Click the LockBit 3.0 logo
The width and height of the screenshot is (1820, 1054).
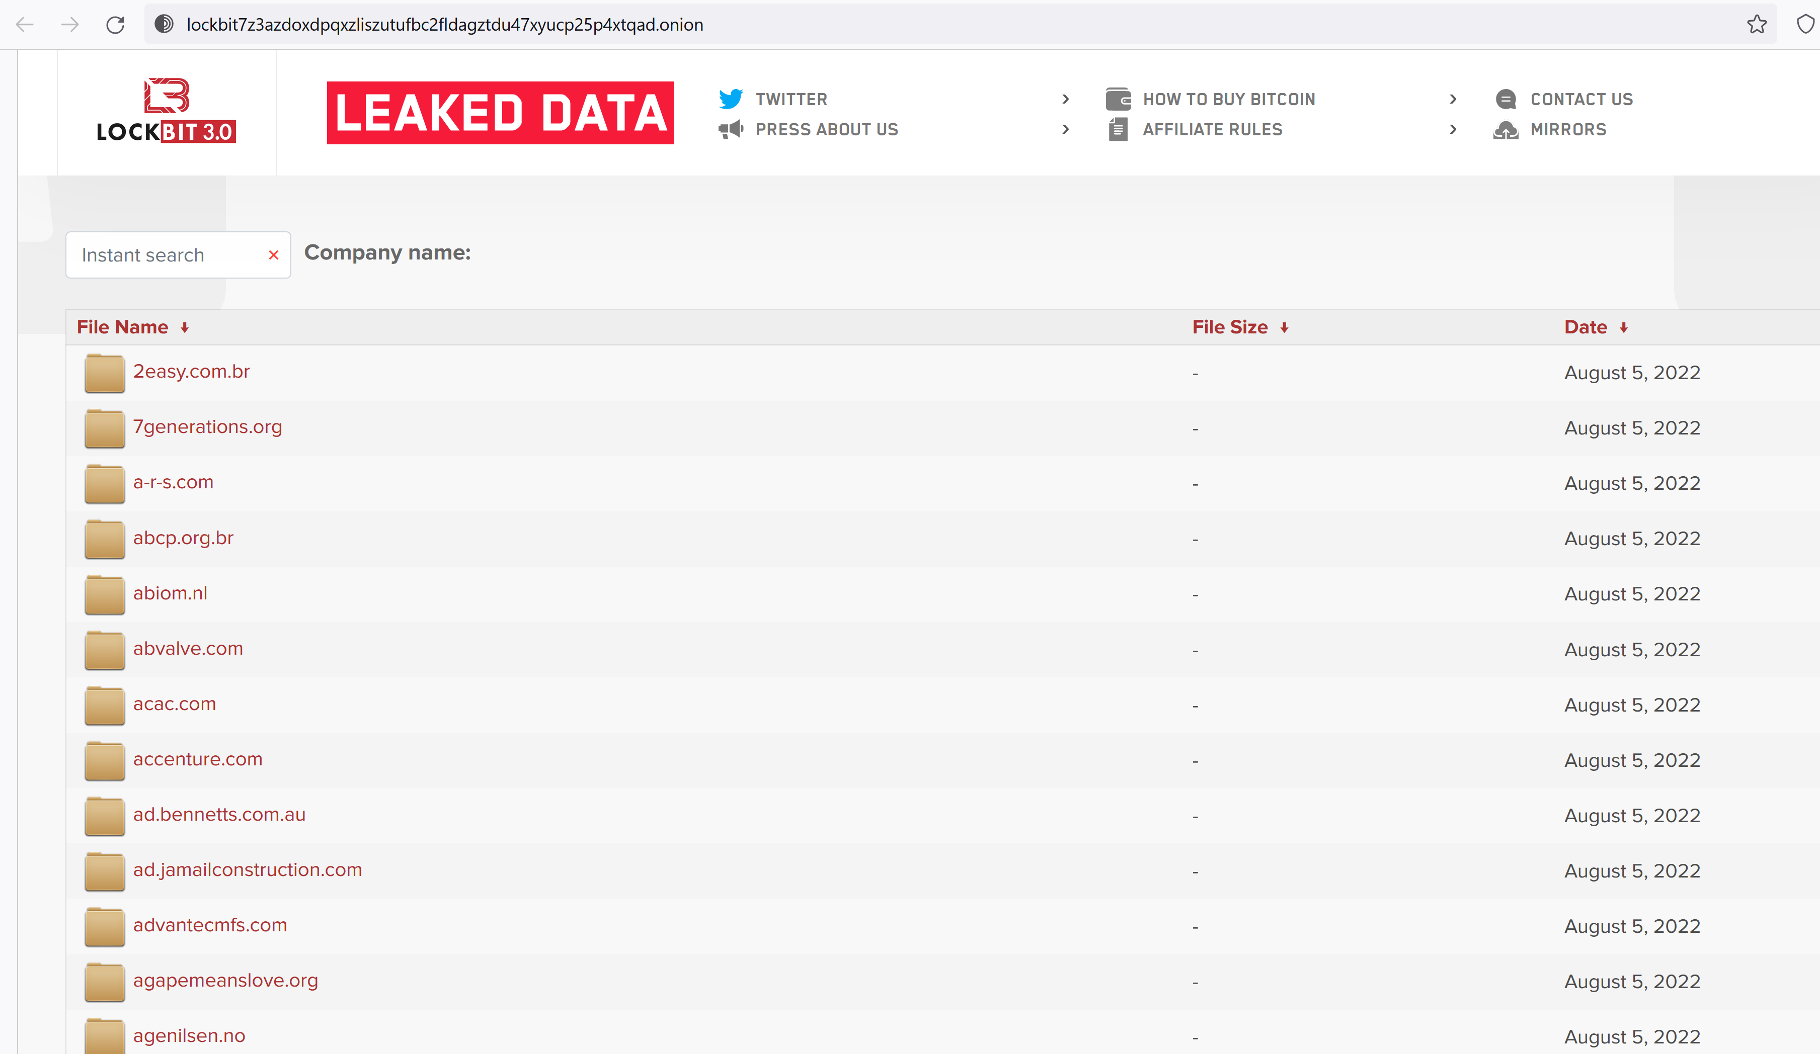pos(166,111)
